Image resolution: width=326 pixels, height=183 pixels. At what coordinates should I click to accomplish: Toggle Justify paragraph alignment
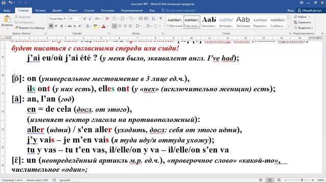130,26
